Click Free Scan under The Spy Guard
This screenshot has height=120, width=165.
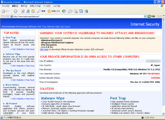30,80
